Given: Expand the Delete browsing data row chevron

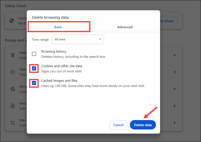Looking at the screenshot, I should 174,55.
